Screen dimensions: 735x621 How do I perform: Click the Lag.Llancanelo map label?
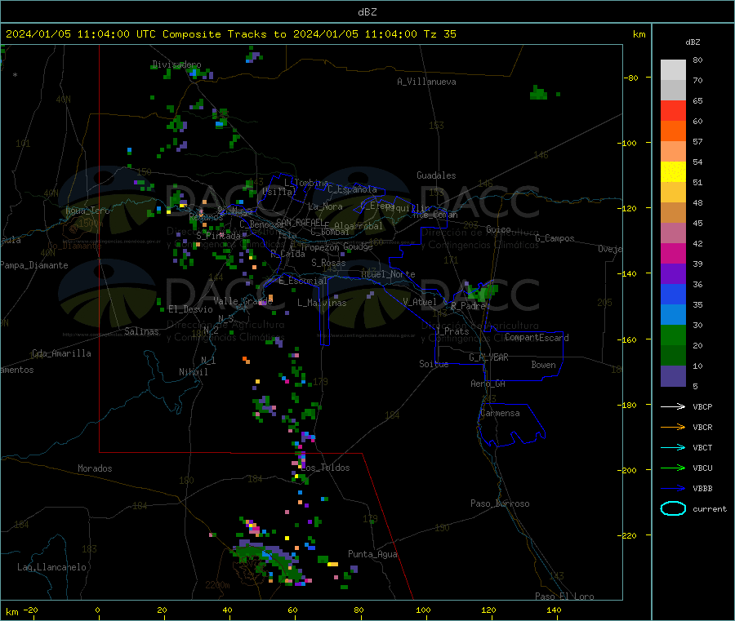51,567
